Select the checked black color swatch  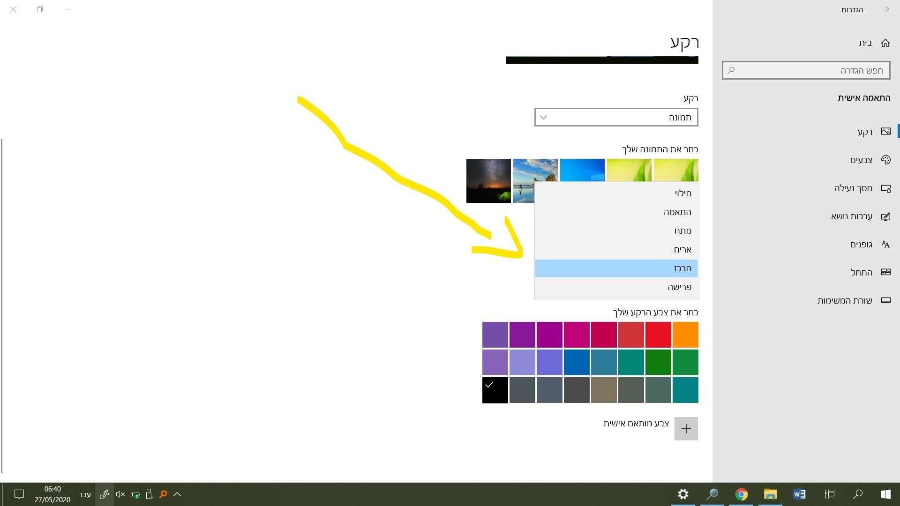[495, 390]
